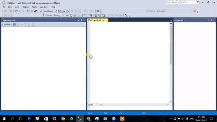Open Connect dropdown in Object Explorer
Viewport: 217px width, 122px height.
(7, 24)
